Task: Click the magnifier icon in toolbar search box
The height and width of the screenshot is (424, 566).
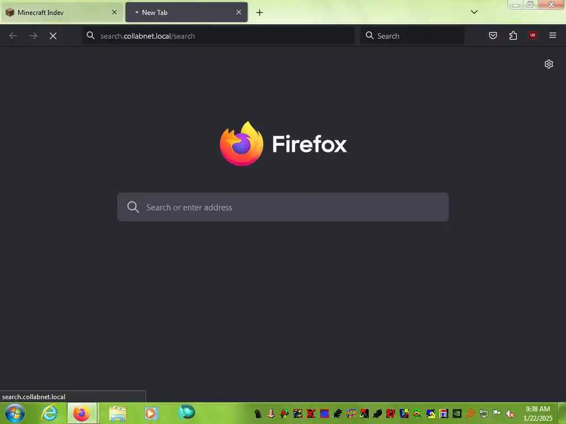Action: click(370, 35)
